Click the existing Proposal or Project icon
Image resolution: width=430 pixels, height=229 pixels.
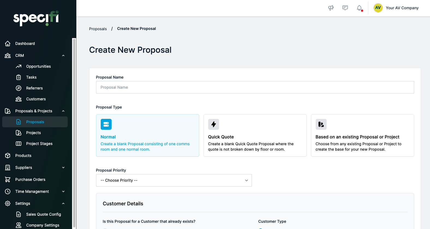tap(321, 124)
